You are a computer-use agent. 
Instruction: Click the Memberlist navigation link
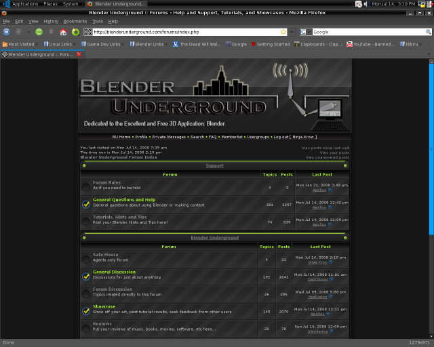(x=232, y=137)
